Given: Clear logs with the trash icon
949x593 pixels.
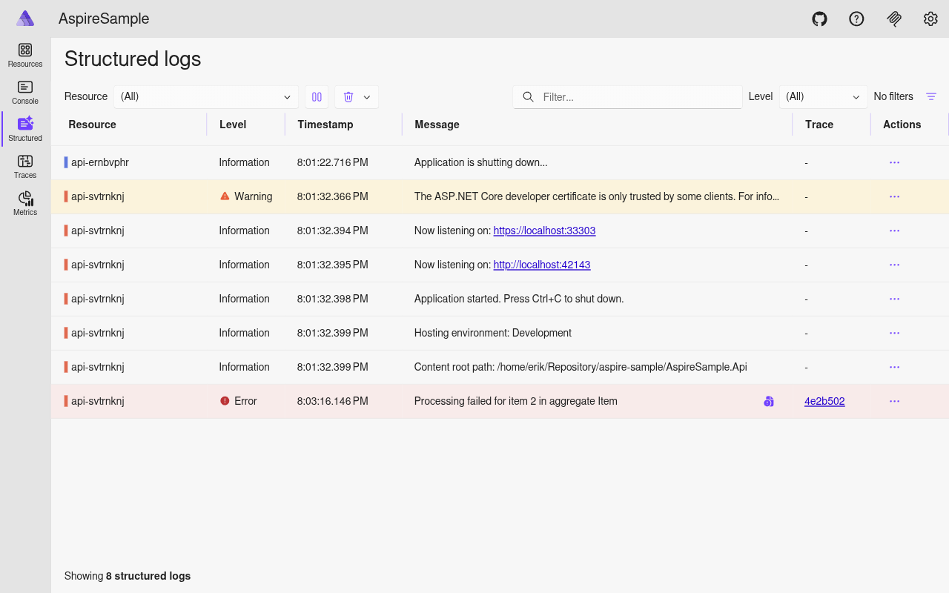Looking at the screenshot, I should click(348, 96).
